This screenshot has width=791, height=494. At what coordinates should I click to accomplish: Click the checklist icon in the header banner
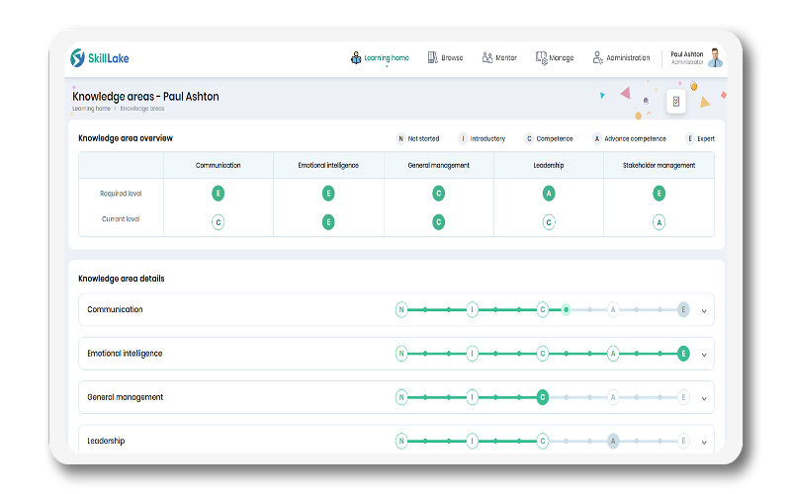(676, 101)
